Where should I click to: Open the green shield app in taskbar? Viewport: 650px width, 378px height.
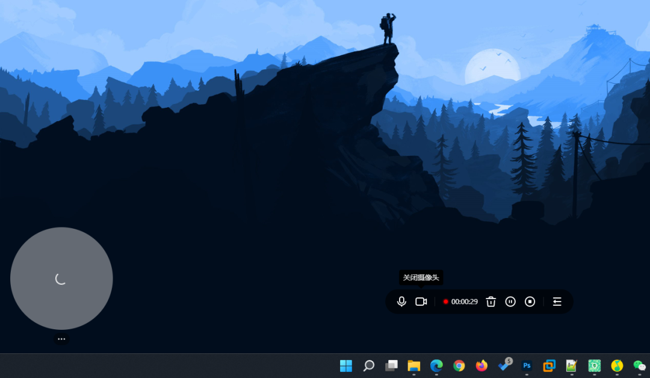(x=595, y=365)
